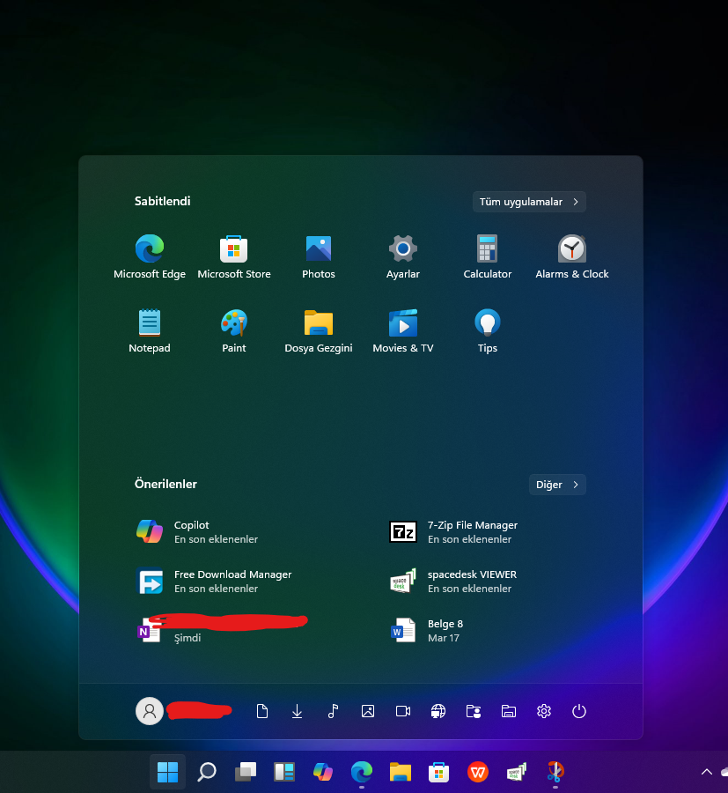Expand hidden system tray icons chevron
Image resolution: width=728 pixels, height=793 pixels.
tap(707, 772)
